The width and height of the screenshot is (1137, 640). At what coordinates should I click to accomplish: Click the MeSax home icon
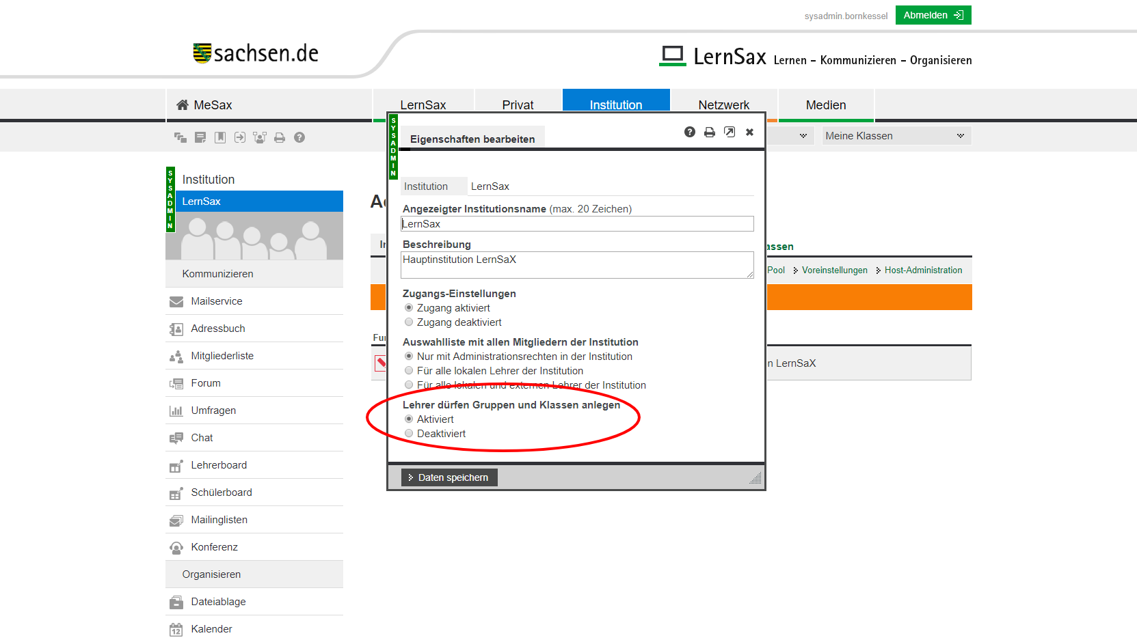point(183,105)
